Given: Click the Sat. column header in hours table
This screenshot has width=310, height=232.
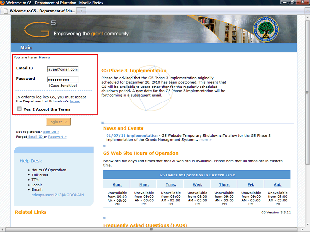Looking at the screenshot, I should coord(278,185).
